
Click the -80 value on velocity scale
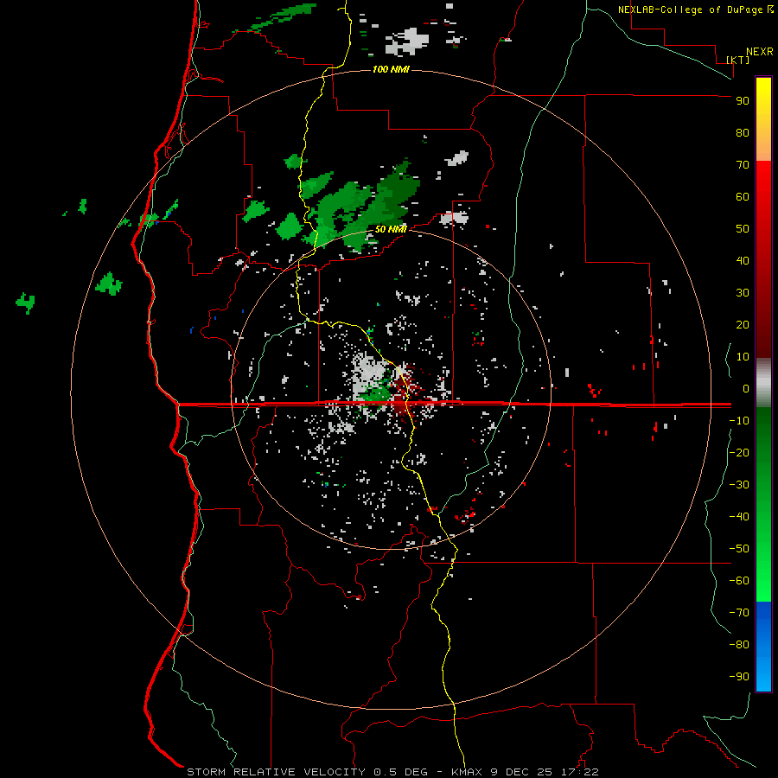(x=739, y=645)
